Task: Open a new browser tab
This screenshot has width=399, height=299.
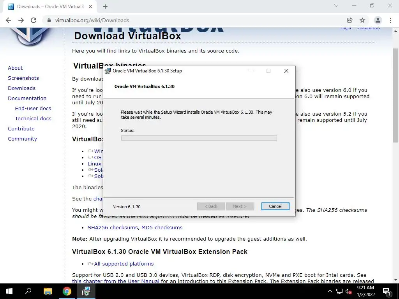Action: tap(105, 7)
